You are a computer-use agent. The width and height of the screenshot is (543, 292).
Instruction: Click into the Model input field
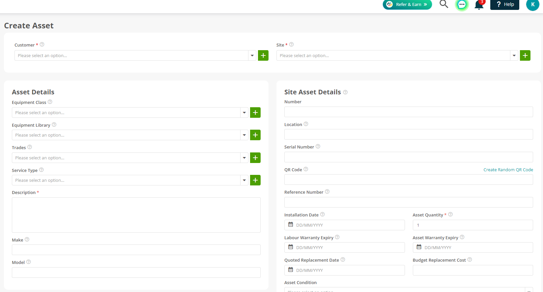pyautogui.click(x=136, y=273)
